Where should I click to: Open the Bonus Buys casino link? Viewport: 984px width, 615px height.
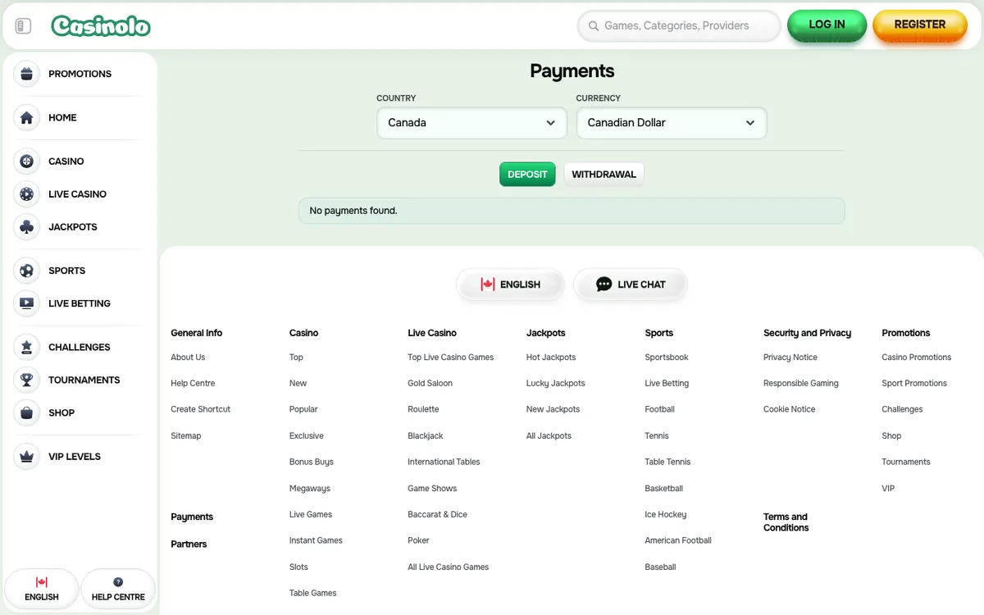(x=312, y=462)
